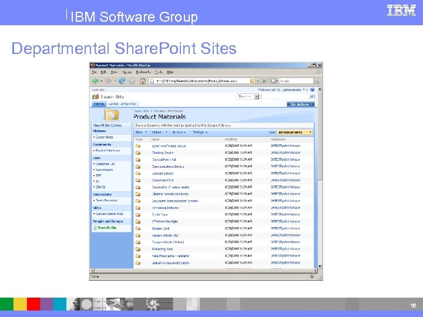Click the folder icon for Cloaking Device
The height and width of the screenshot is (317, 423).
tap(138, 153)
